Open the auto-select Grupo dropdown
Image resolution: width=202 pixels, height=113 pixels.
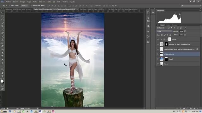[24, 6]
